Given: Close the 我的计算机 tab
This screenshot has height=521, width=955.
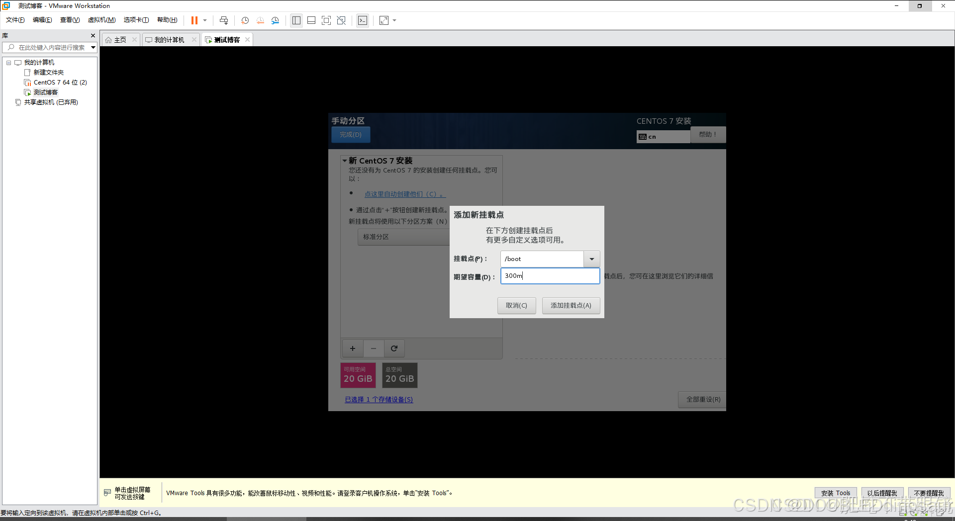Looking at the screenshot, I should pyautogui.click(x=194, y=40).
